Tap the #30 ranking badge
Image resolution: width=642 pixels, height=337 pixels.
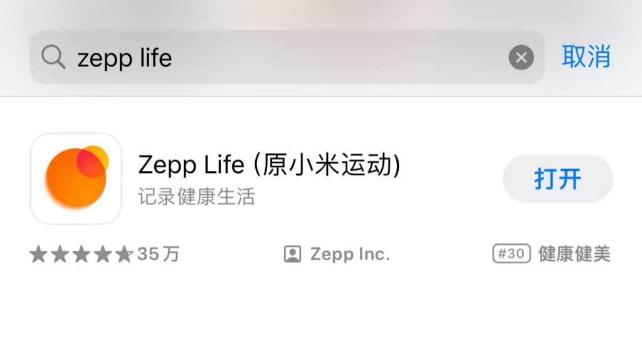coord(512,254)
